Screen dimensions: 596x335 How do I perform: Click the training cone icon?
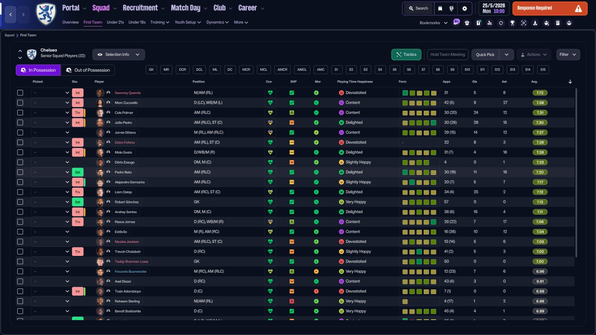(535, 23)
